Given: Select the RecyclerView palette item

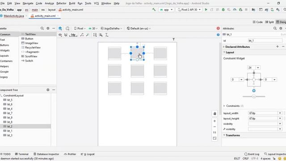Looking at the screenshot, I should pyautogui.click(x=33, y=47).
